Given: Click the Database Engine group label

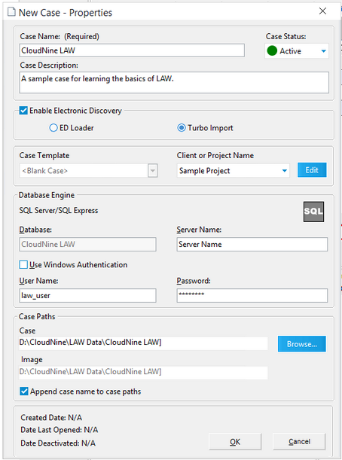Looking at the screenshot, I should pyautogui.click(x=47, y=195).
